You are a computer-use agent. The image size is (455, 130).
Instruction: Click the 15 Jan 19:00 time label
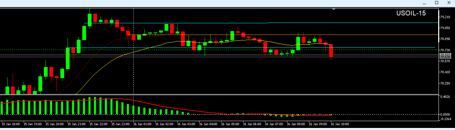tap(33, 124)
